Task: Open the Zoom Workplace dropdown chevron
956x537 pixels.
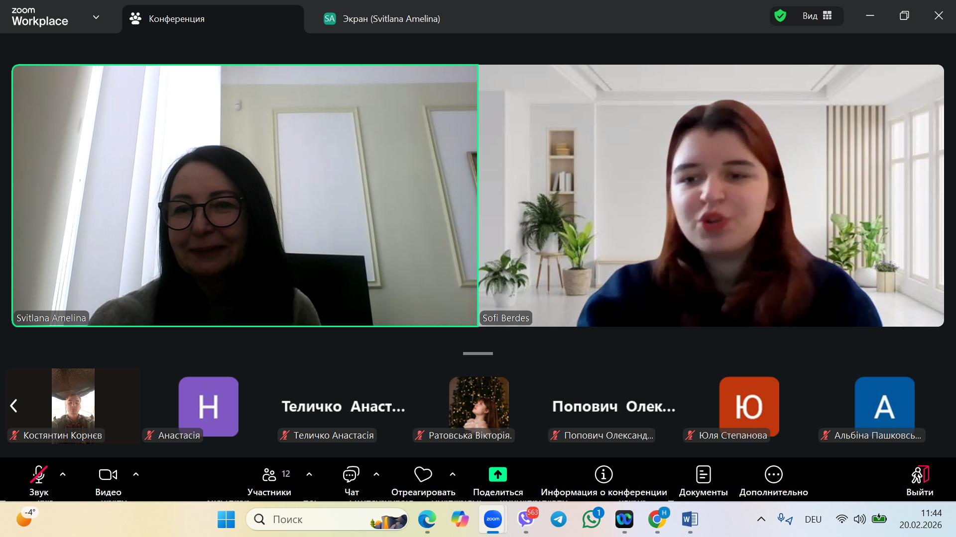Action: coord(96,17)
